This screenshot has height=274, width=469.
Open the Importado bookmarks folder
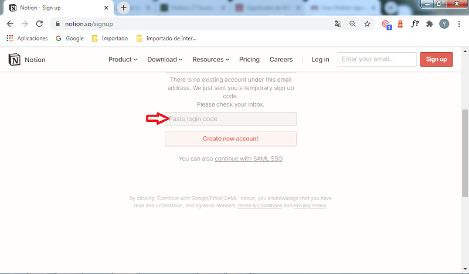coord(110,38)
